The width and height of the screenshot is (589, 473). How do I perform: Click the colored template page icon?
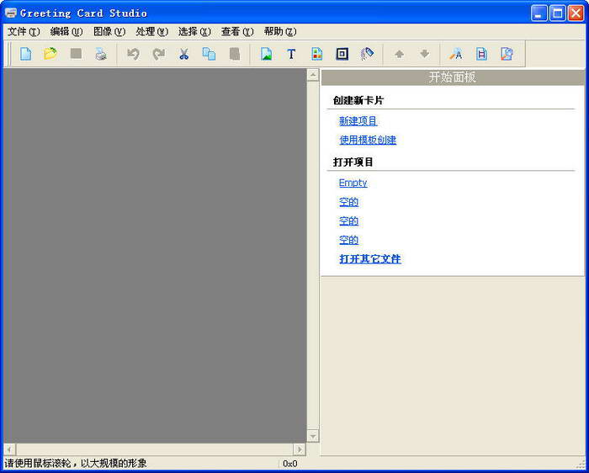pos(317,54)
